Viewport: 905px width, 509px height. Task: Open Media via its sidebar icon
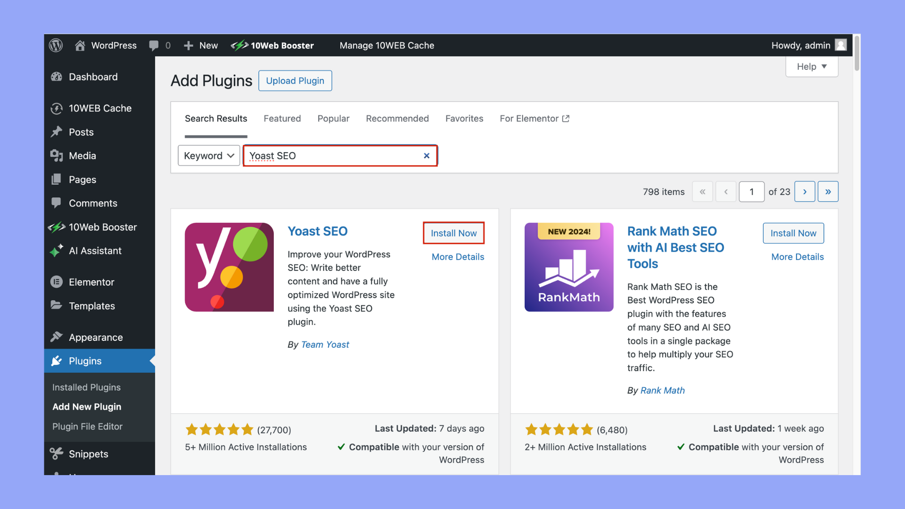click(x=56, y=156)
